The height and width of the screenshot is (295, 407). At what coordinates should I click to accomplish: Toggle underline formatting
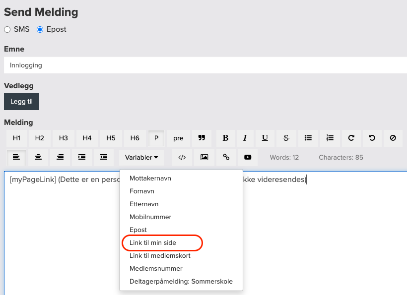click(x=265, y=138)
